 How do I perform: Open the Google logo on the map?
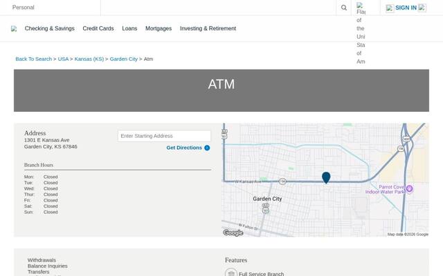coord(233,233)
